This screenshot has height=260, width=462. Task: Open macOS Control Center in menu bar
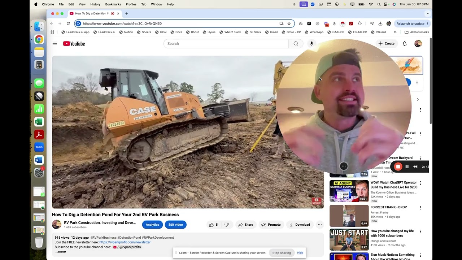click(x=386, y=4)
